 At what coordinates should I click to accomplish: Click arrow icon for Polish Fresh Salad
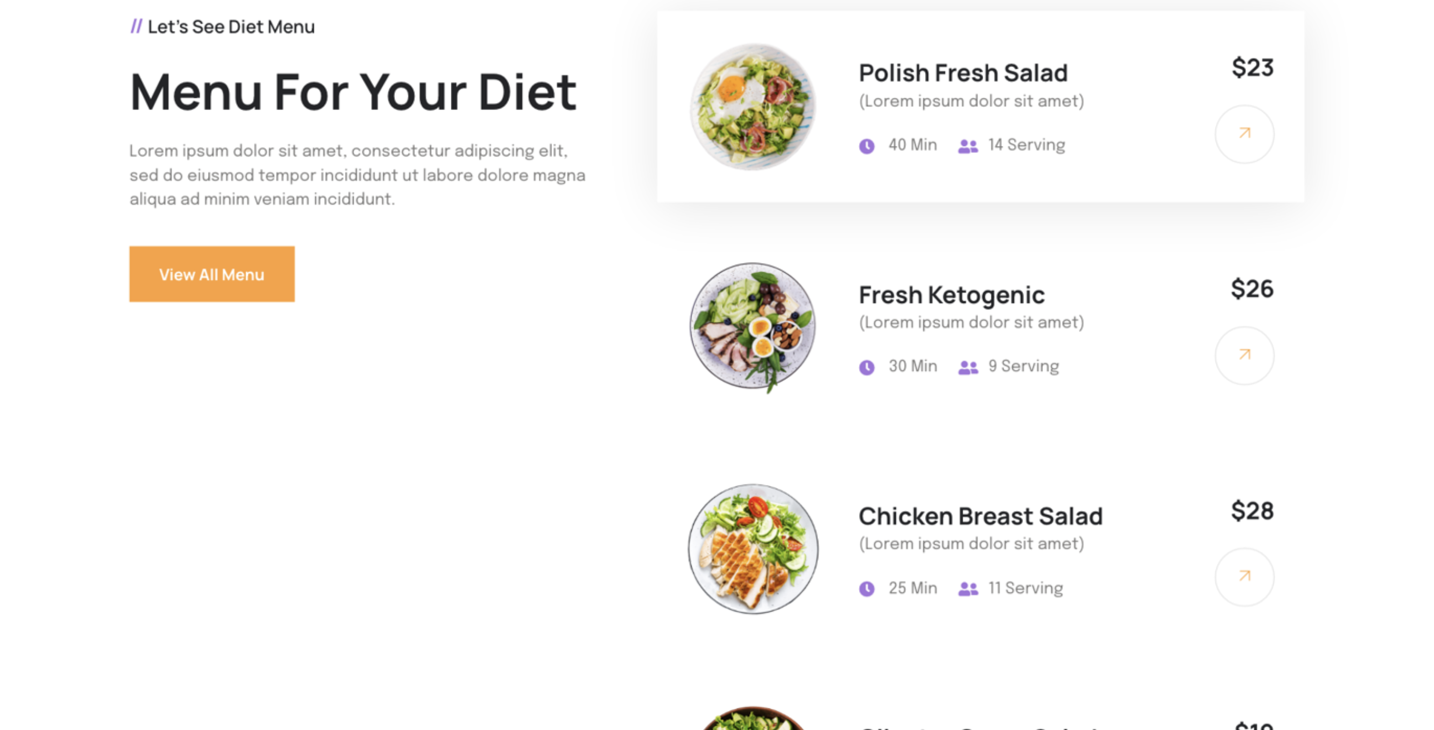(1244, 134)
